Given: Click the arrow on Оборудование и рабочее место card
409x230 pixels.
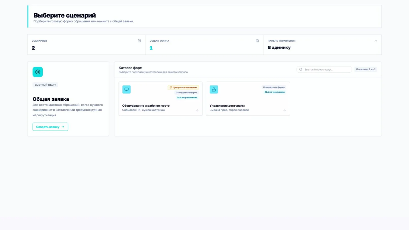Looking at the screenshot, I should tap(197, 110).
